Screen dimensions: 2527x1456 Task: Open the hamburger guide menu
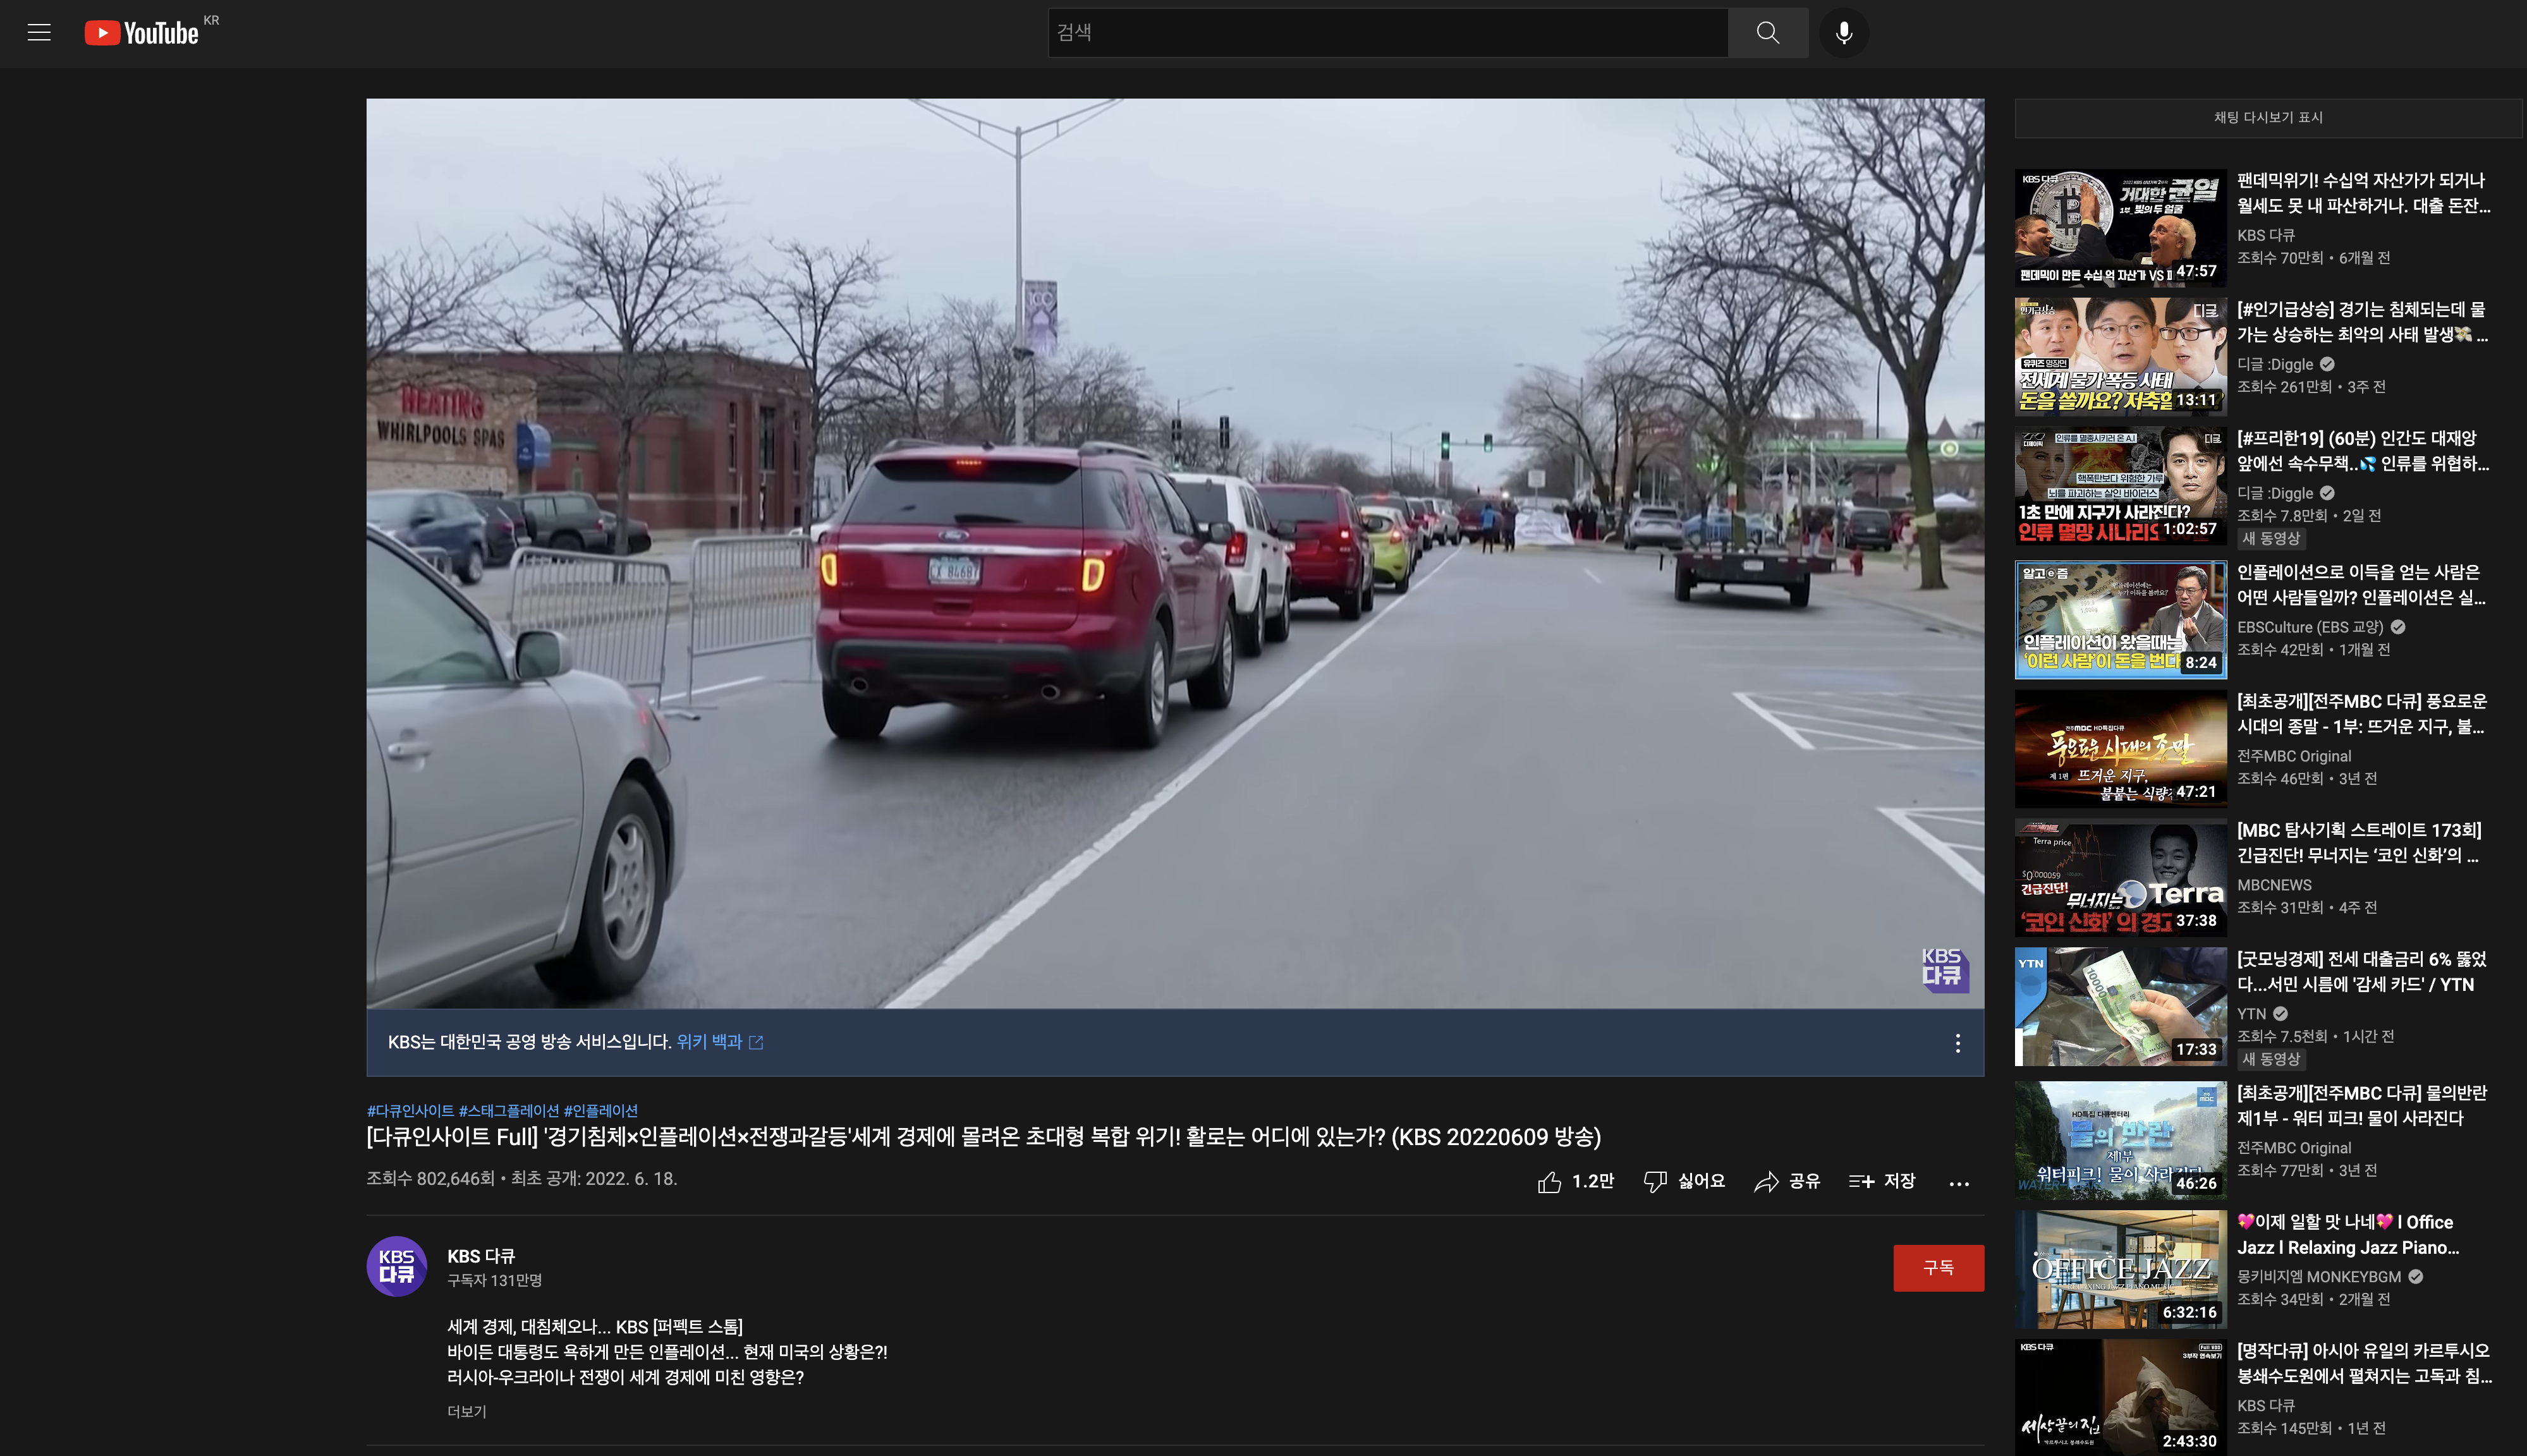[x=39, y=32]
